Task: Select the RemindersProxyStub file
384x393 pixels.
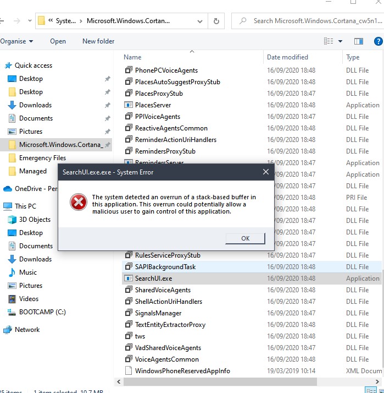Action: 165,151
